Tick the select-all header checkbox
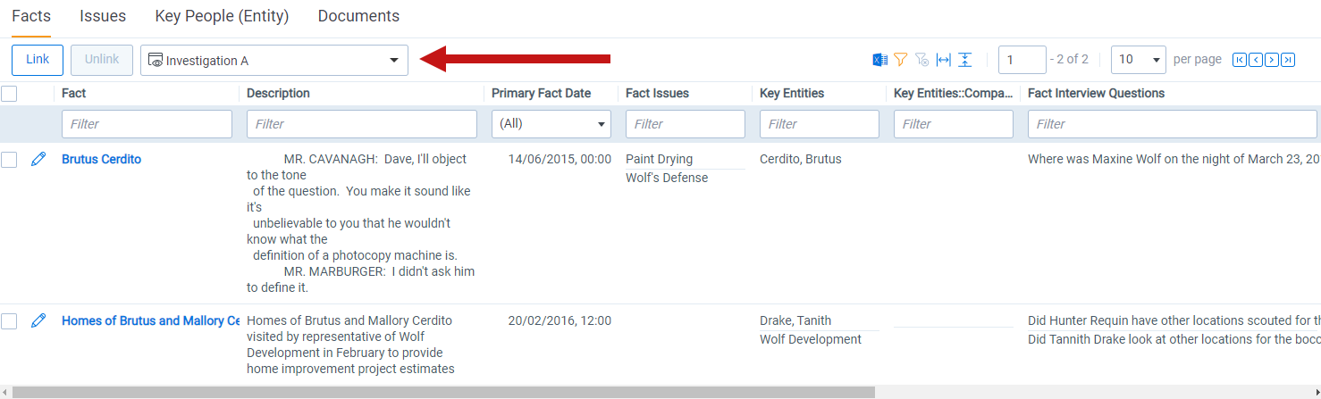 click(x=9, y=93)
